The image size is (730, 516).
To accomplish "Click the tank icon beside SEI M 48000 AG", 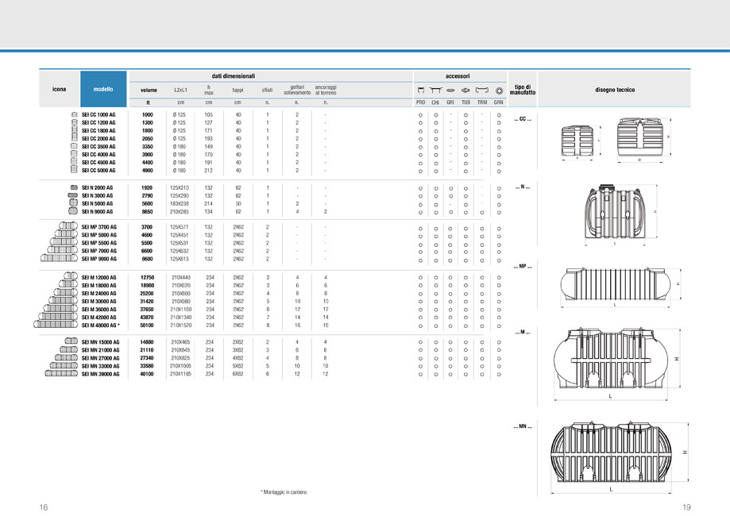I will point(56,324).
